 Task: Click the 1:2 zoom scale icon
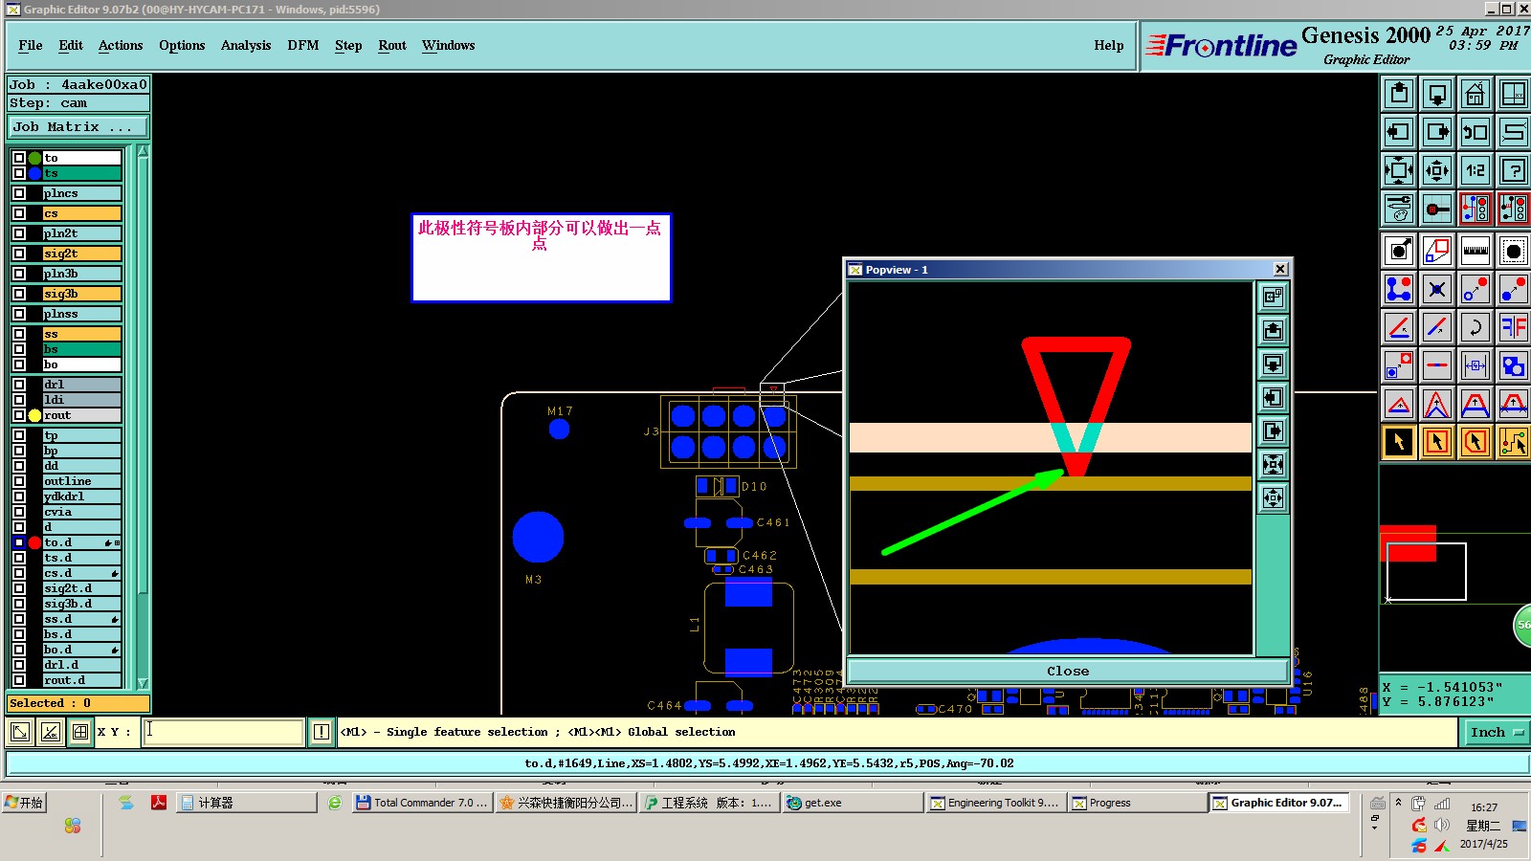coord(1475,170)
